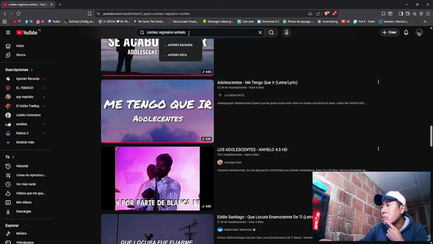Screen dimensions: 433x244
Task: Open the Leo AI sparkle icon
Action: pos(414,14)
